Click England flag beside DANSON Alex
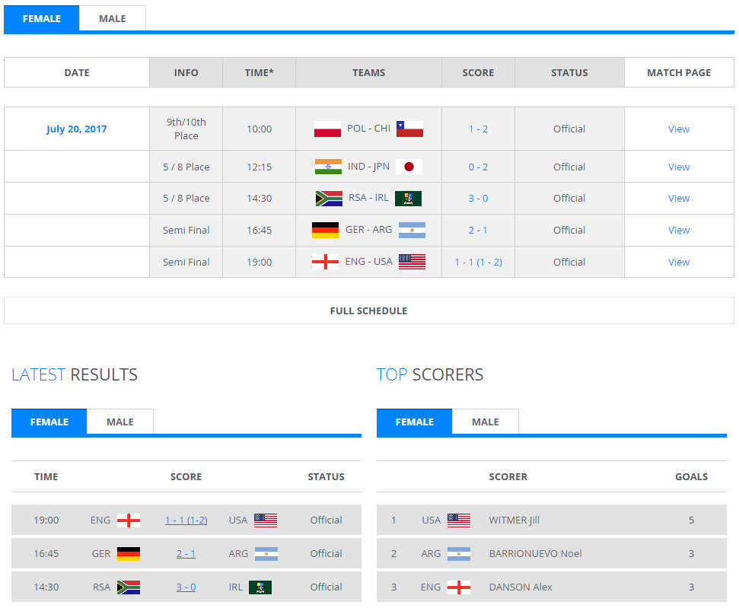The height and width of the screenshot is (608, 739). [x=459, y=587]
